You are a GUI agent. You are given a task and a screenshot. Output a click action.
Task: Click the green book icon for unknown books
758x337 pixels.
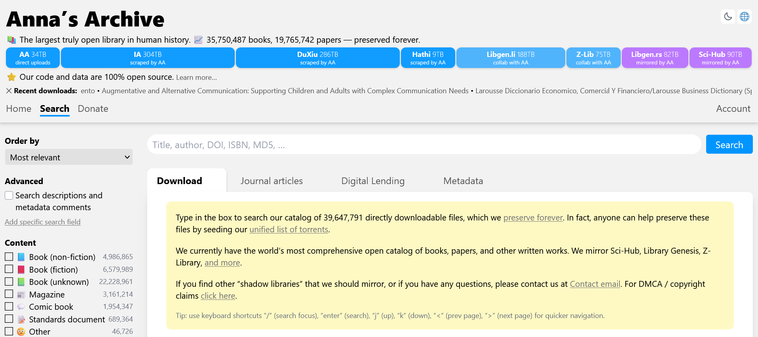point(21,282)
